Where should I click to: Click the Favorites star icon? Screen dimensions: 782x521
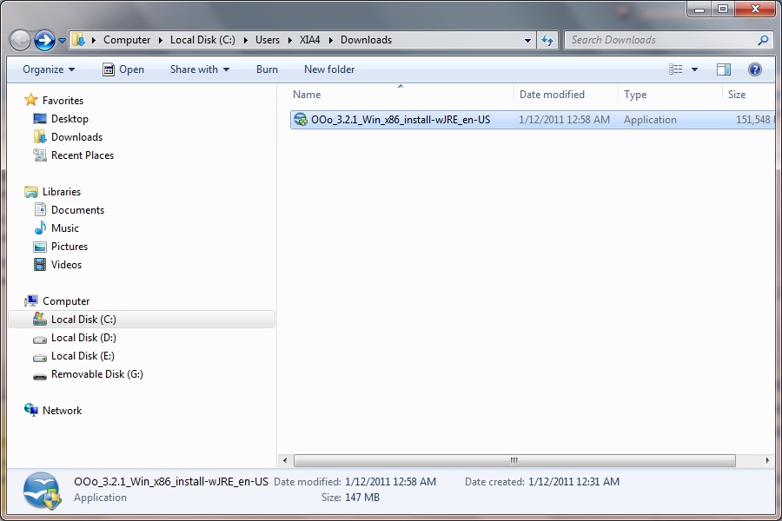31,100
